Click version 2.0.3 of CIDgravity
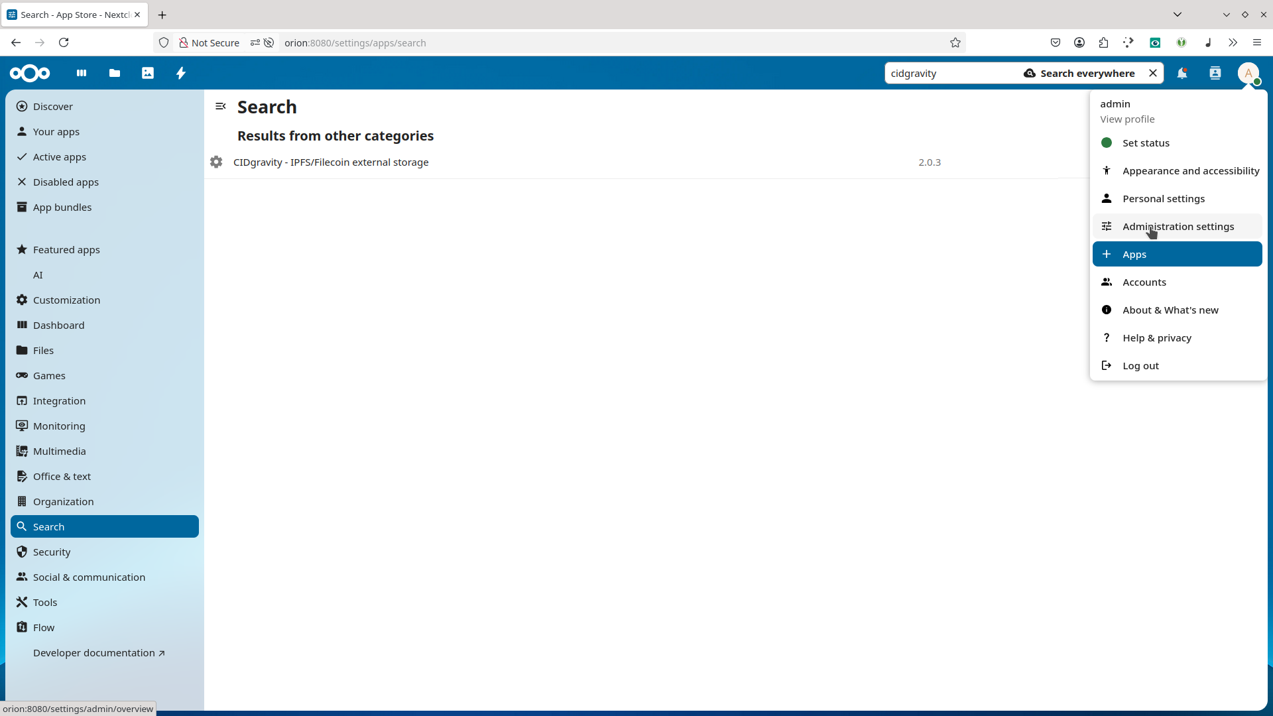 [930, 162]
